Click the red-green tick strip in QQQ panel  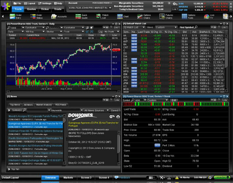pos(175,104)
